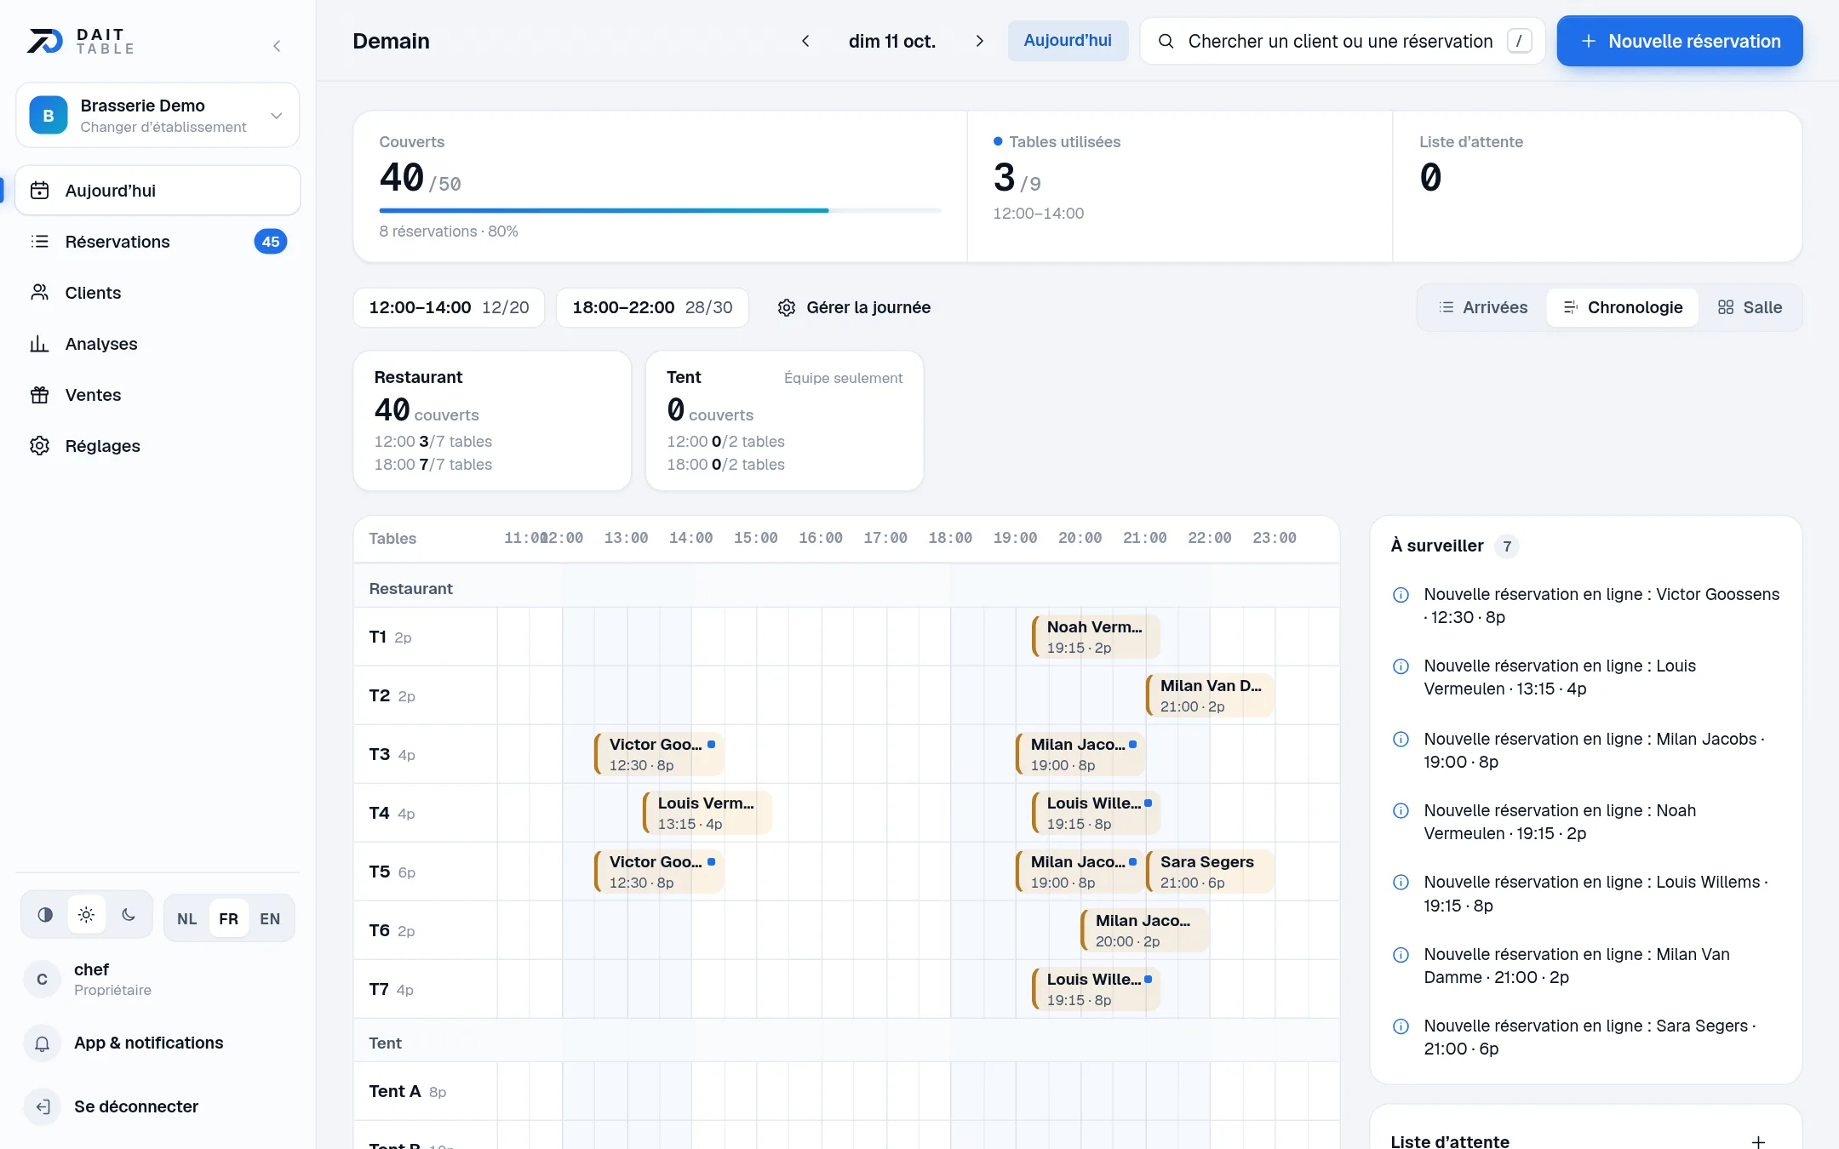1839x1149 pixels.
Task: Expand Brasserie Demo establishment switcher
Action: pyautogui.click(x=158, y=115)
